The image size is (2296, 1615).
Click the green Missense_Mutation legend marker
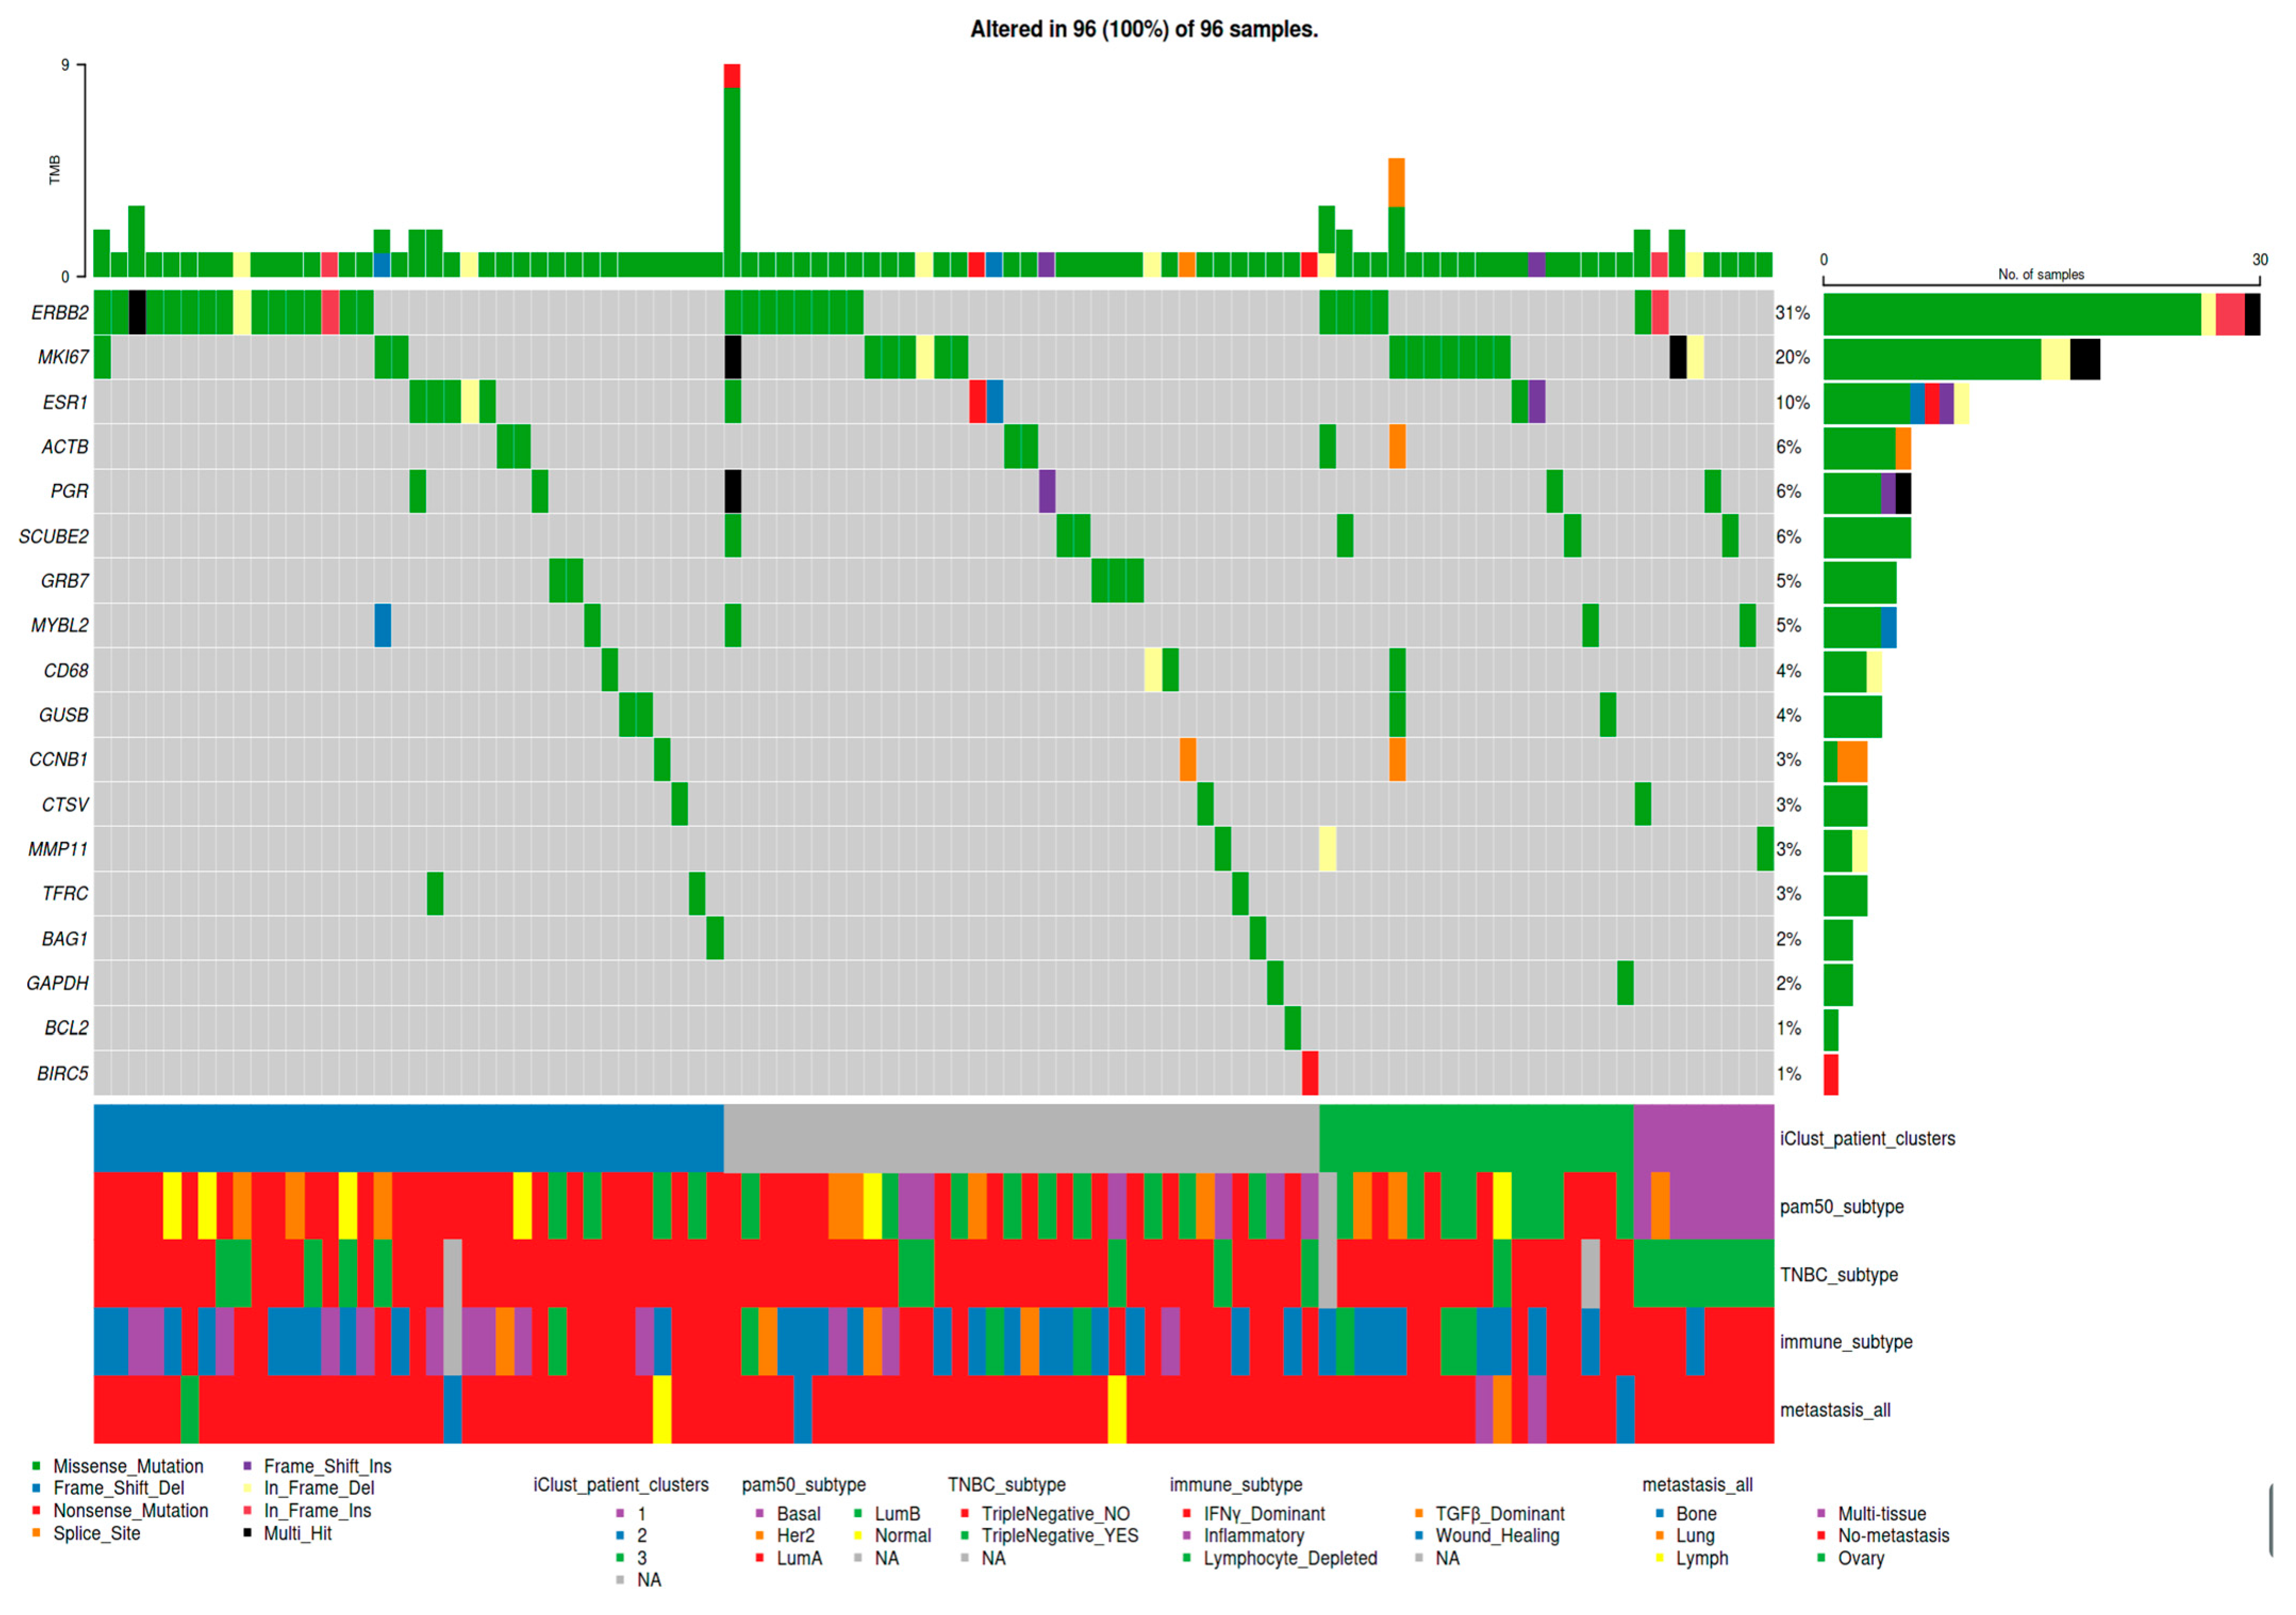click(36, 1467)
